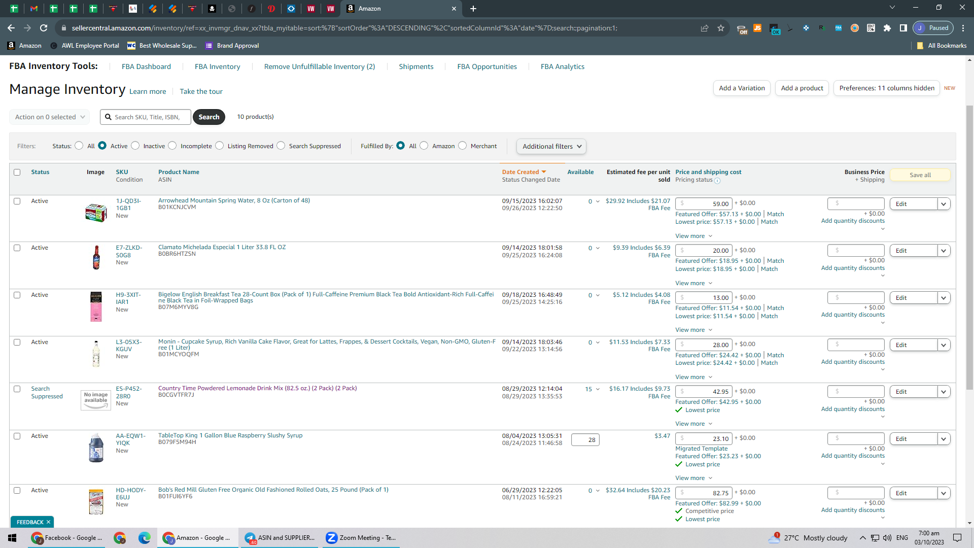Image resolution: width=974 pixels, height=548 pixels.
Task: Expand the Additional filters dropdown
Action: pos(551,146)
